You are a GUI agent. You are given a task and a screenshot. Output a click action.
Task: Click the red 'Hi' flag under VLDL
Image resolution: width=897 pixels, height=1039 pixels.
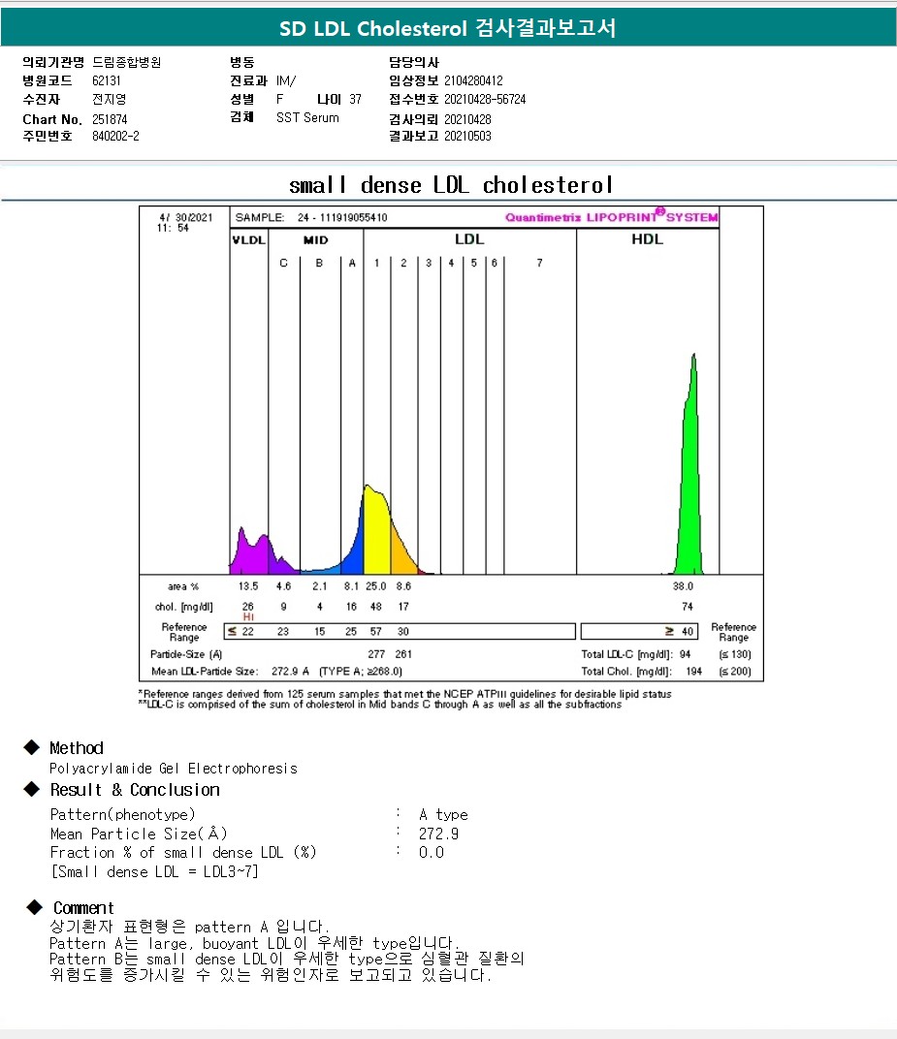click(248, 616)
